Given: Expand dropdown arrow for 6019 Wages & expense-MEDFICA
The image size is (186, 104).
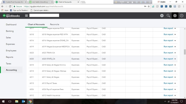Looking at the screenshot, I should coord(175,47).
